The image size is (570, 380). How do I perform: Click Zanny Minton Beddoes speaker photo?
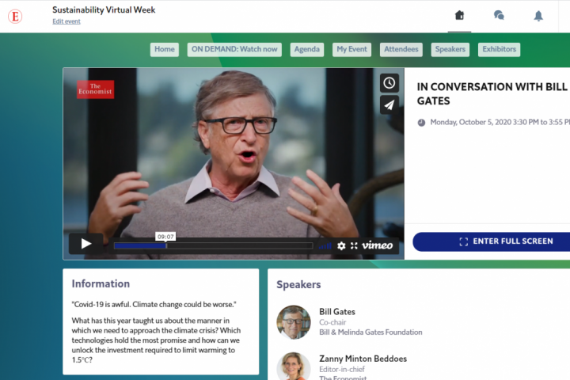tap(294, 367)
